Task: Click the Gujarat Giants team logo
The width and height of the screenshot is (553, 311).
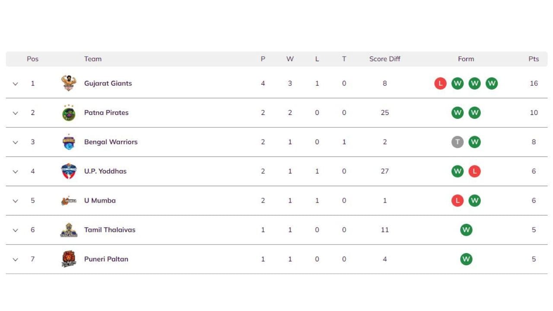Action: 69,83
